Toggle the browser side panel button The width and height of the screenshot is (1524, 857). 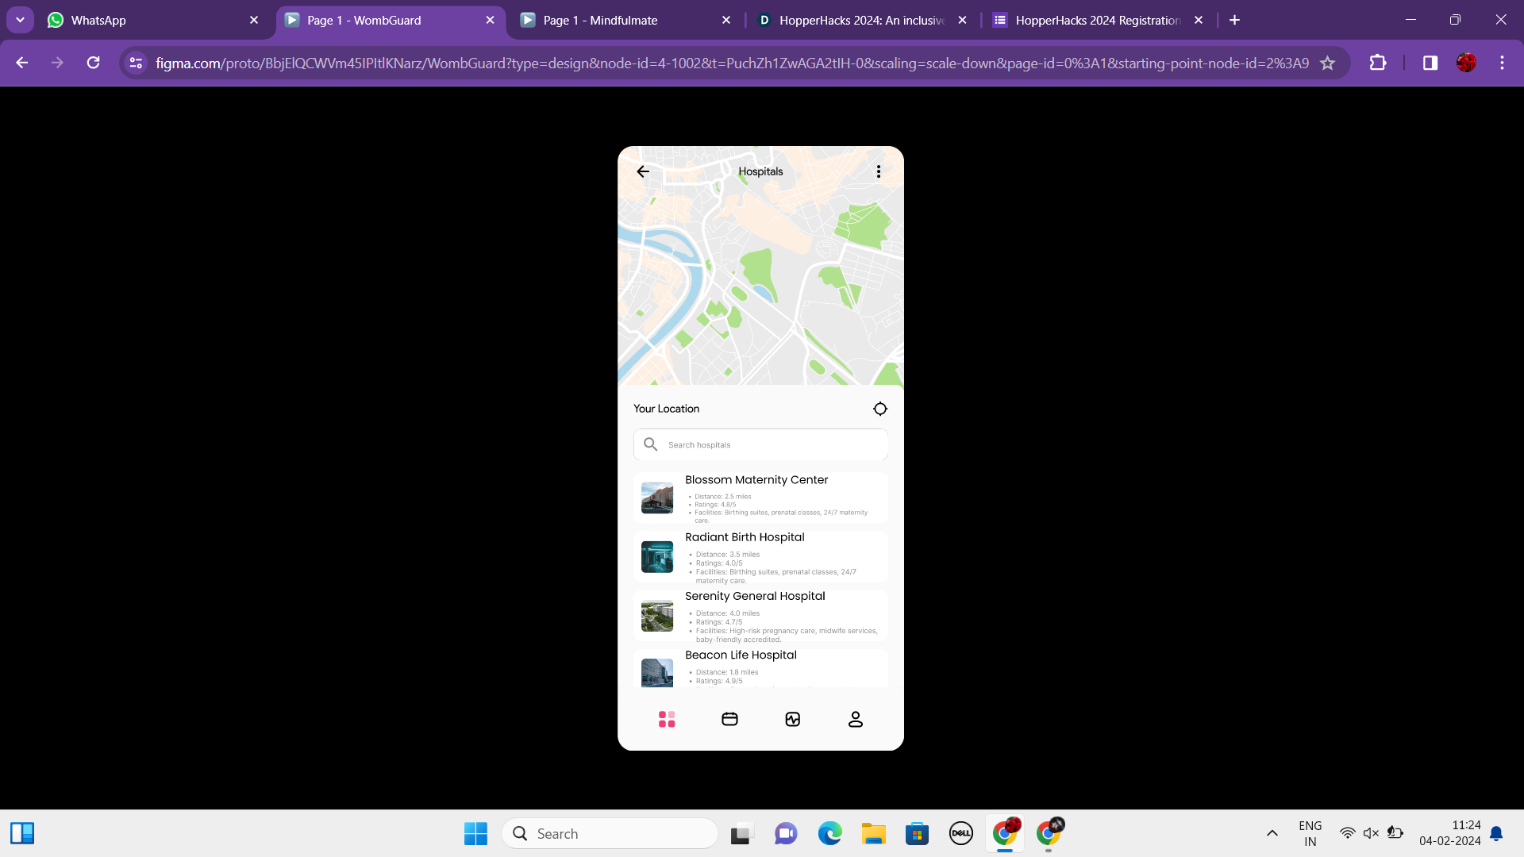click(1430, 63)
